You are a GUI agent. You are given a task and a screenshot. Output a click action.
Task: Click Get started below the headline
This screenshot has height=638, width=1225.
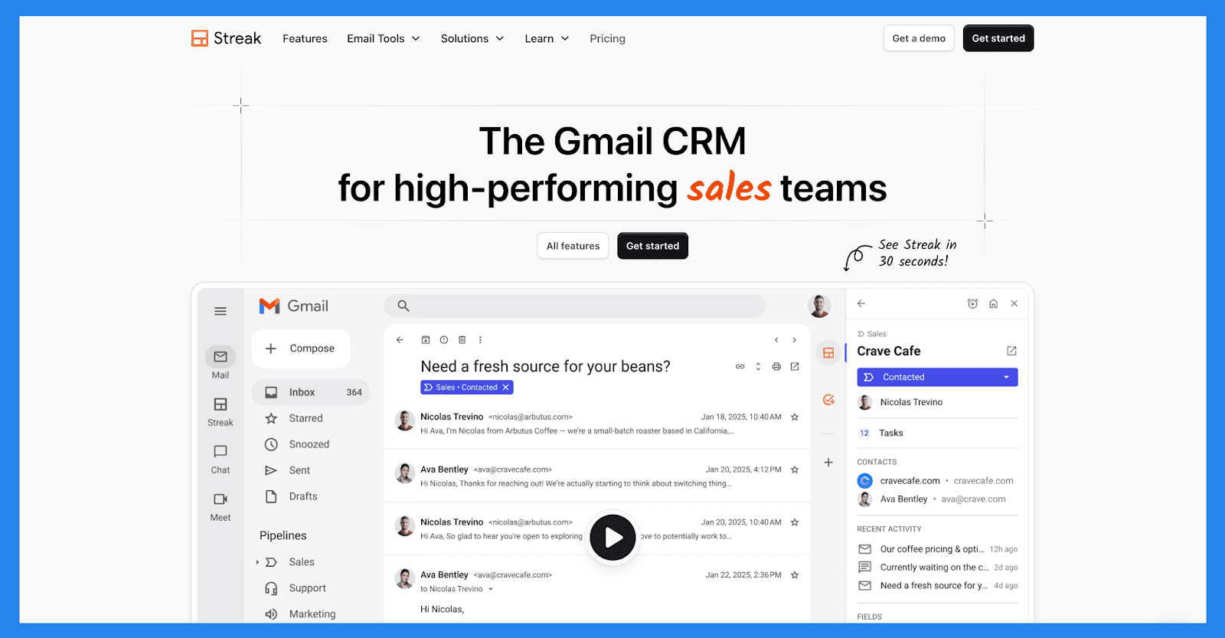pyautogui.click(x=652, y=246)
